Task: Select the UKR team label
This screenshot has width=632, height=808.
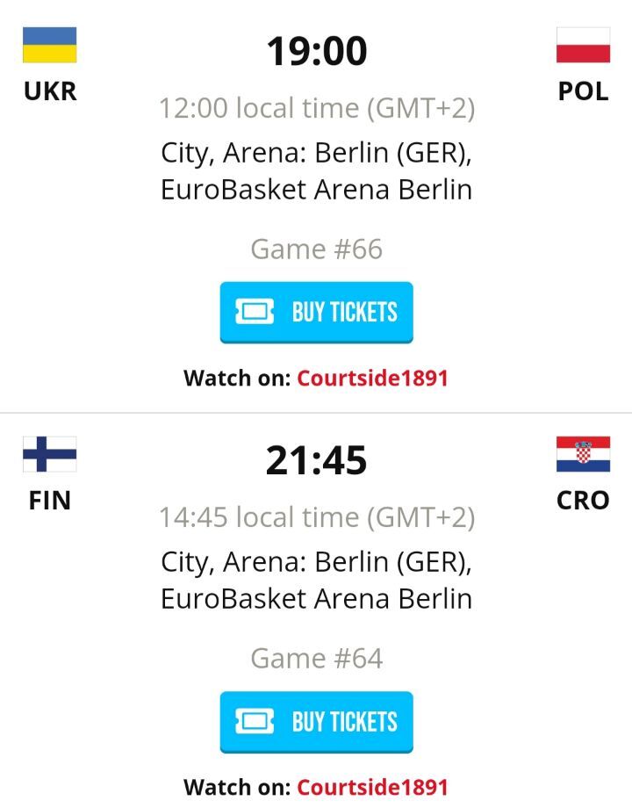Action: pyautogui.click(x=49, y=91)
